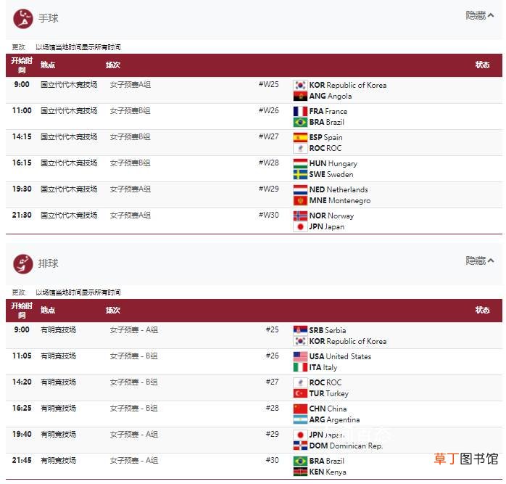Click the Turkey flag icon

click(x=300, y=393)
